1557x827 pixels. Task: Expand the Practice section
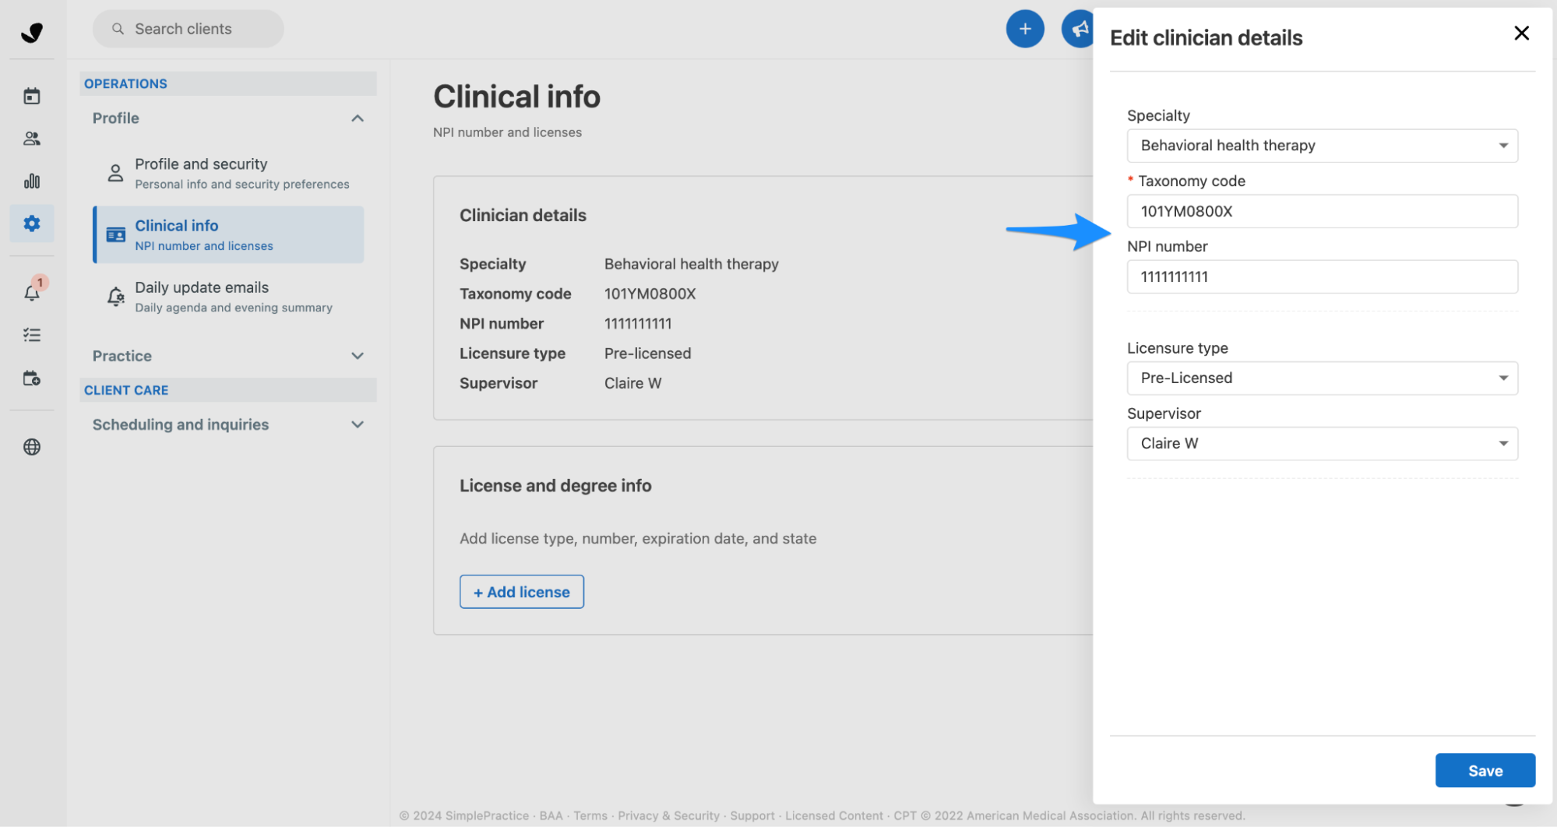point(227,356)
